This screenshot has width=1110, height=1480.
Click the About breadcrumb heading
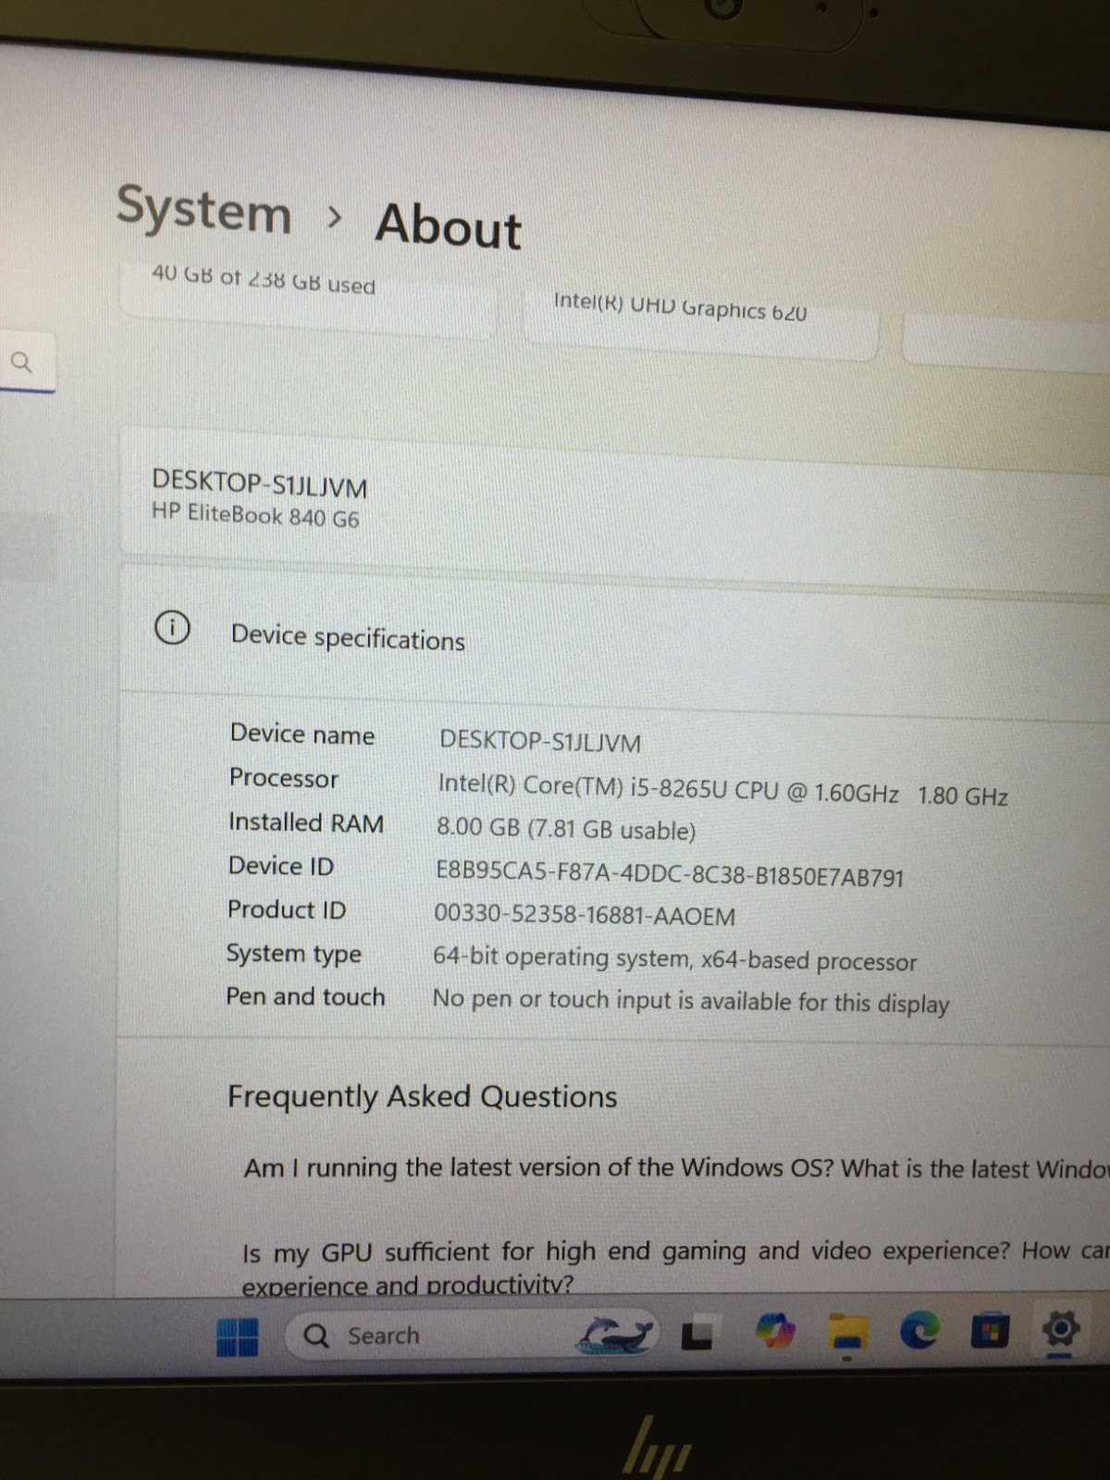tap(449, 226)
